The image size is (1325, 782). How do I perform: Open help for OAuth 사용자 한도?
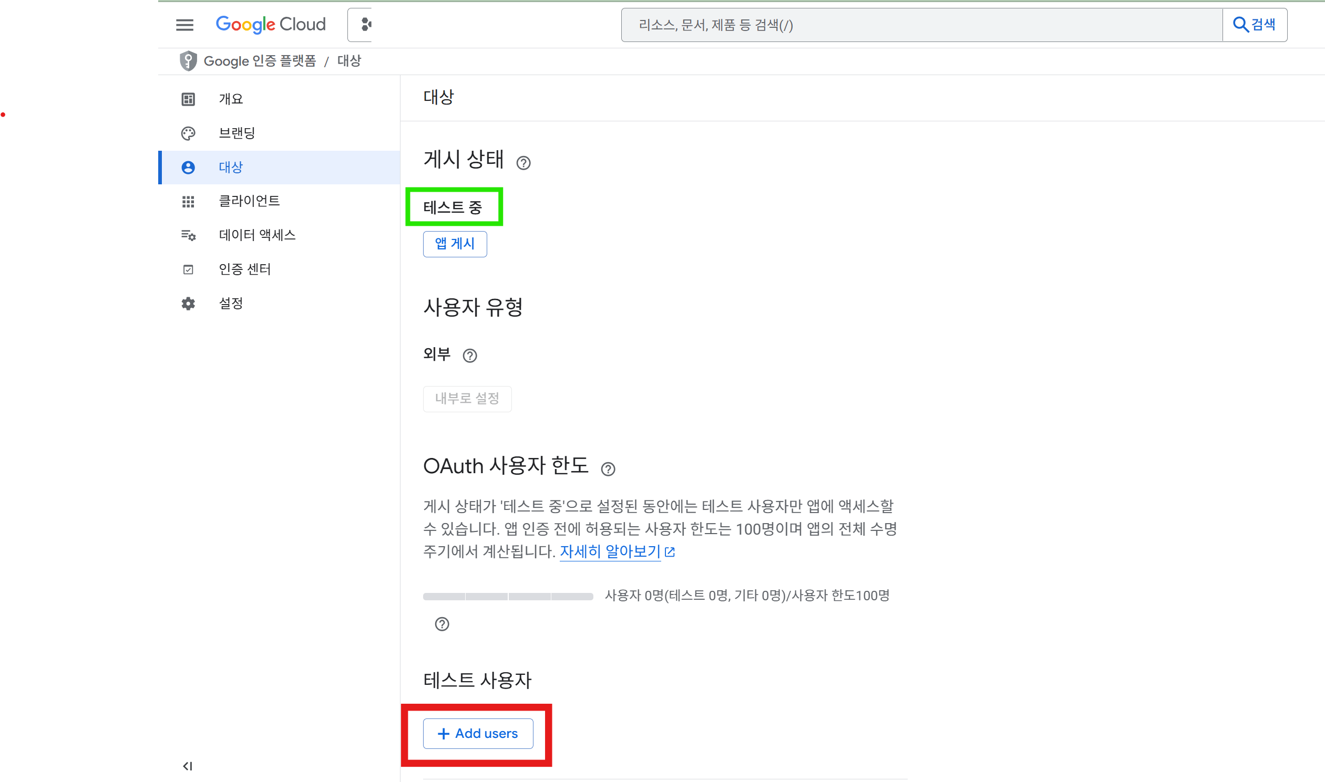click(x=608, y=469)
